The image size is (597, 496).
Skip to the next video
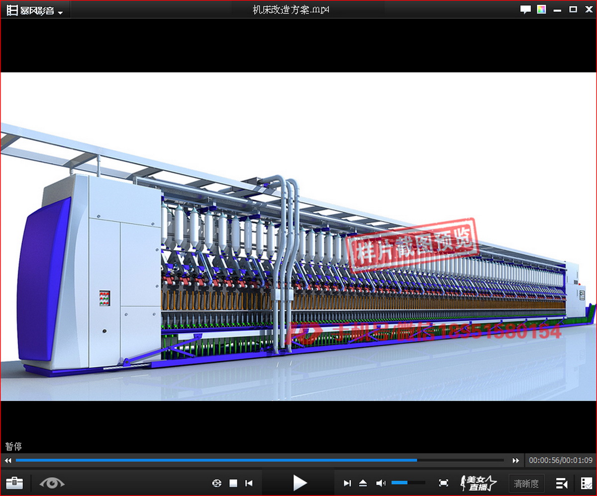click(347, 483)
